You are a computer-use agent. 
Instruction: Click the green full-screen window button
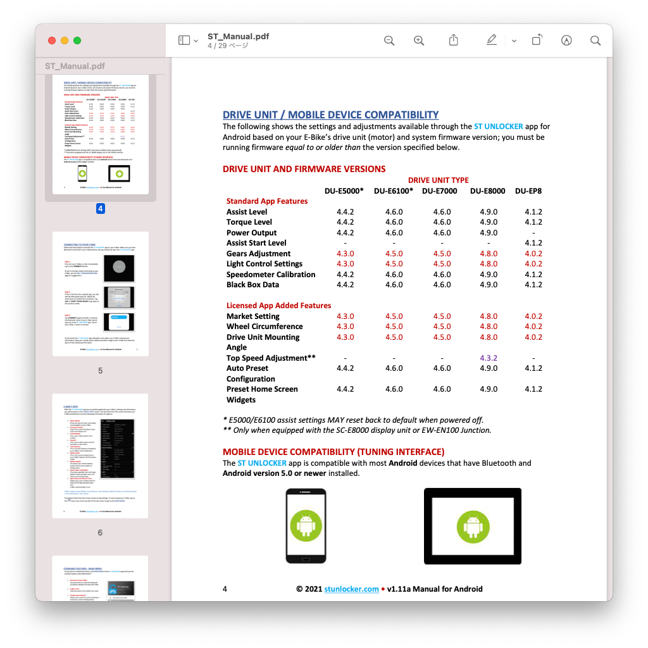77,40
